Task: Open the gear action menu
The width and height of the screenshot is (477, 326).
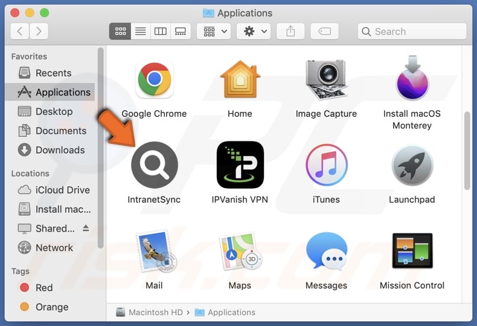Action: 254,31
